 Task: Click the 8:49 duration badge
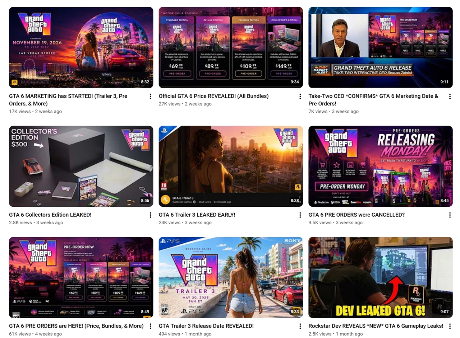[x=145, y=312]
